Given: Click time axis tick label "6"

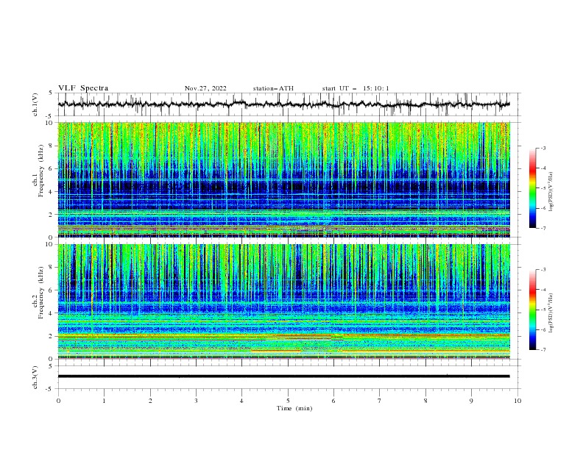Looking at the screenshot, I should point(333,401).
